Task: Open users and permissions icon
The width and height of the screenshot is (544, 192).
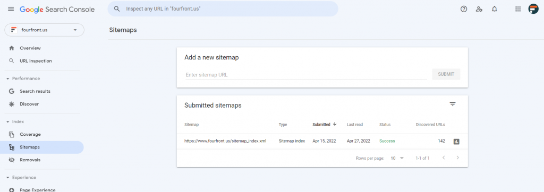Action: coord(479,10)
